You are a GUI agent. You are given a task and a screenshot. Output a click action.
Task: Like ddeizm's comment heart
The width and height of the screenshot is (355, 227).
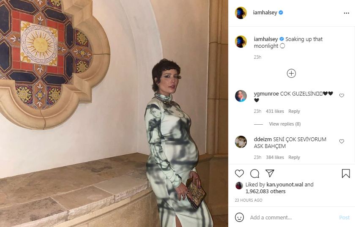[x=341, y=141]
